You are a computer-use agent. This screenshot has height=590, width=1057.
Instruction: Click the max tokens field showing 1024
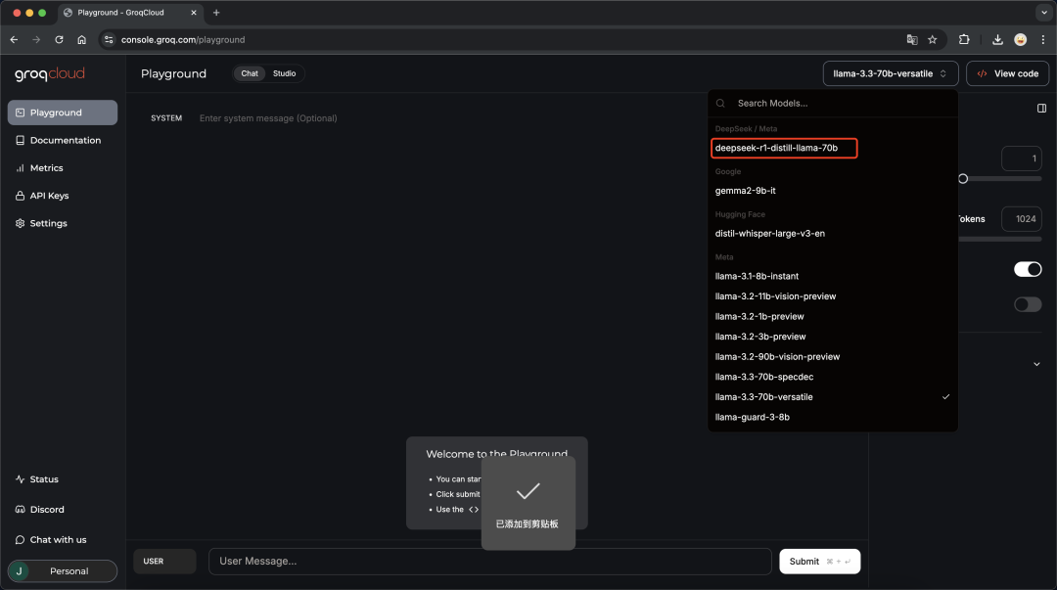pos(1021,218)
